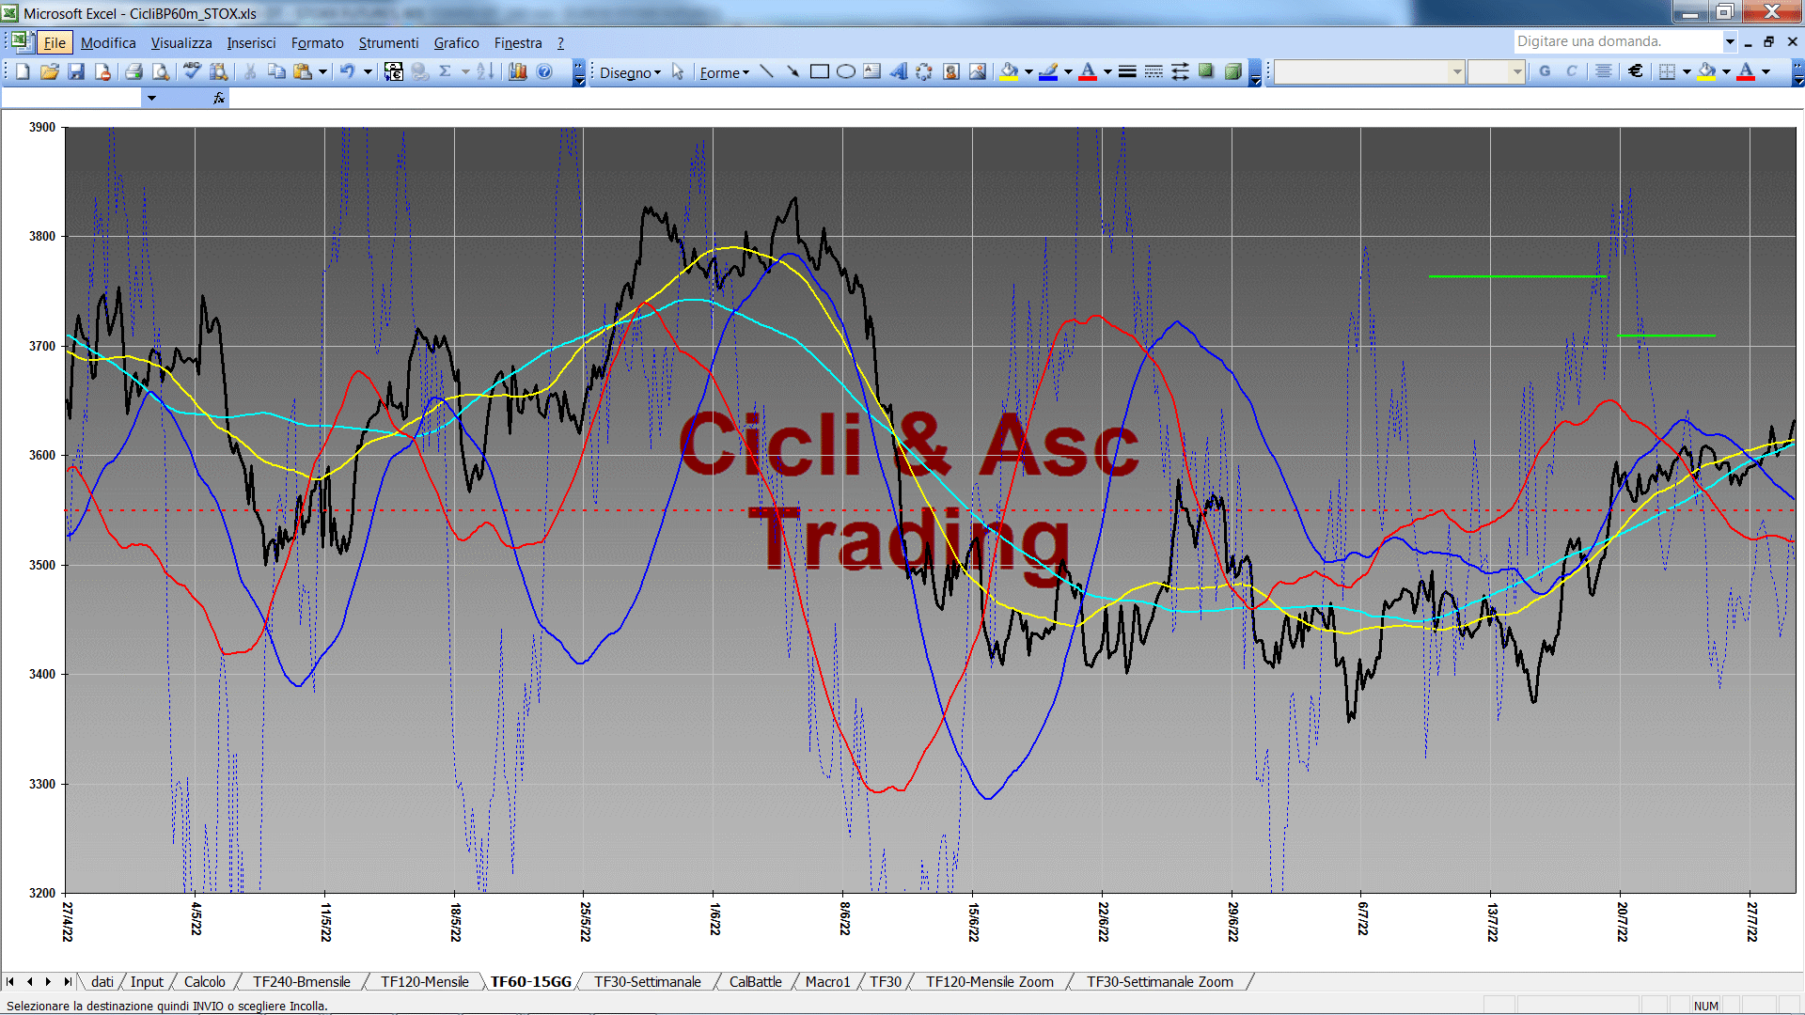Open the Strumenti menu
The image size is (1805, 1015).
click(x=388, y=42)
